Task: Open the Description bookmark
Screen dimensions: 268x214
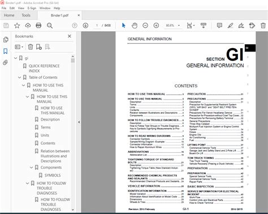Action: [x=50, y=119]
